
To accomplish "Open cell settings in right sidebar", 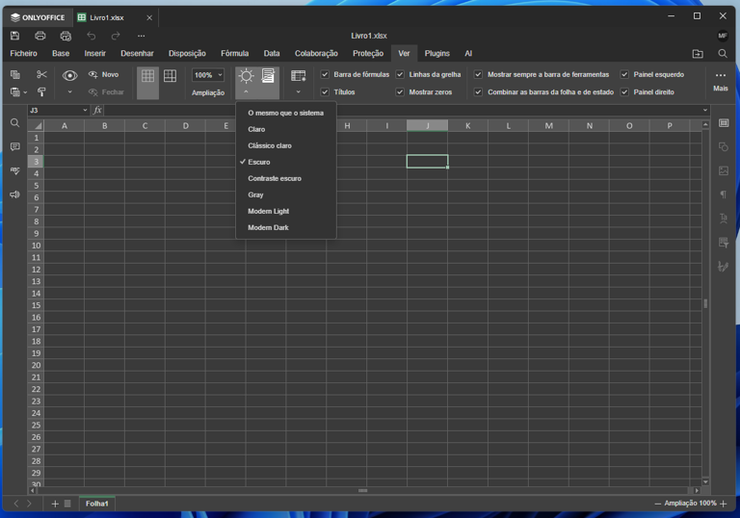I will [724, 123].
